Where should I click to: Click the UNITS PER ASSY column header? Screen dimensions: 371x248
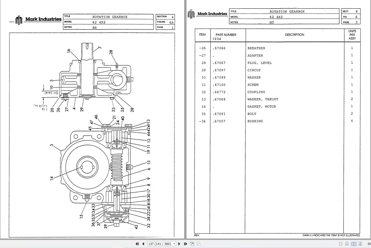[x=352, y=35]
